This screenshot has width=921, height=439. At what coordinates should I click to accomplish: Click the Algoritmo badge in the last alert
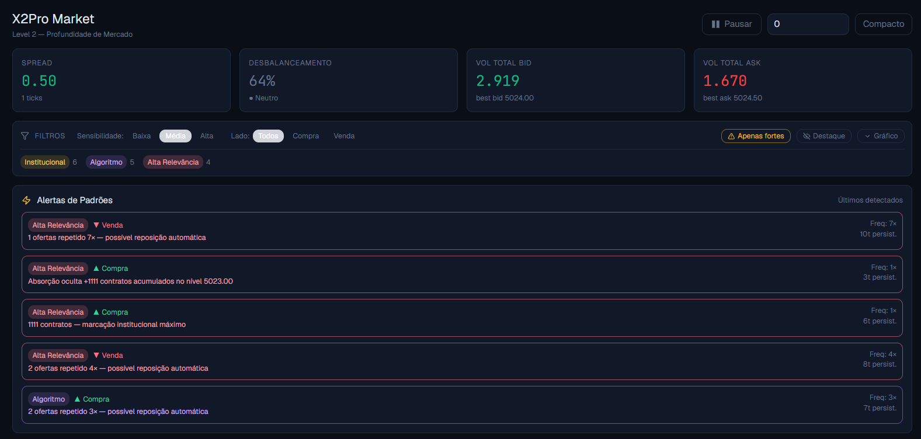pos(48,399)
